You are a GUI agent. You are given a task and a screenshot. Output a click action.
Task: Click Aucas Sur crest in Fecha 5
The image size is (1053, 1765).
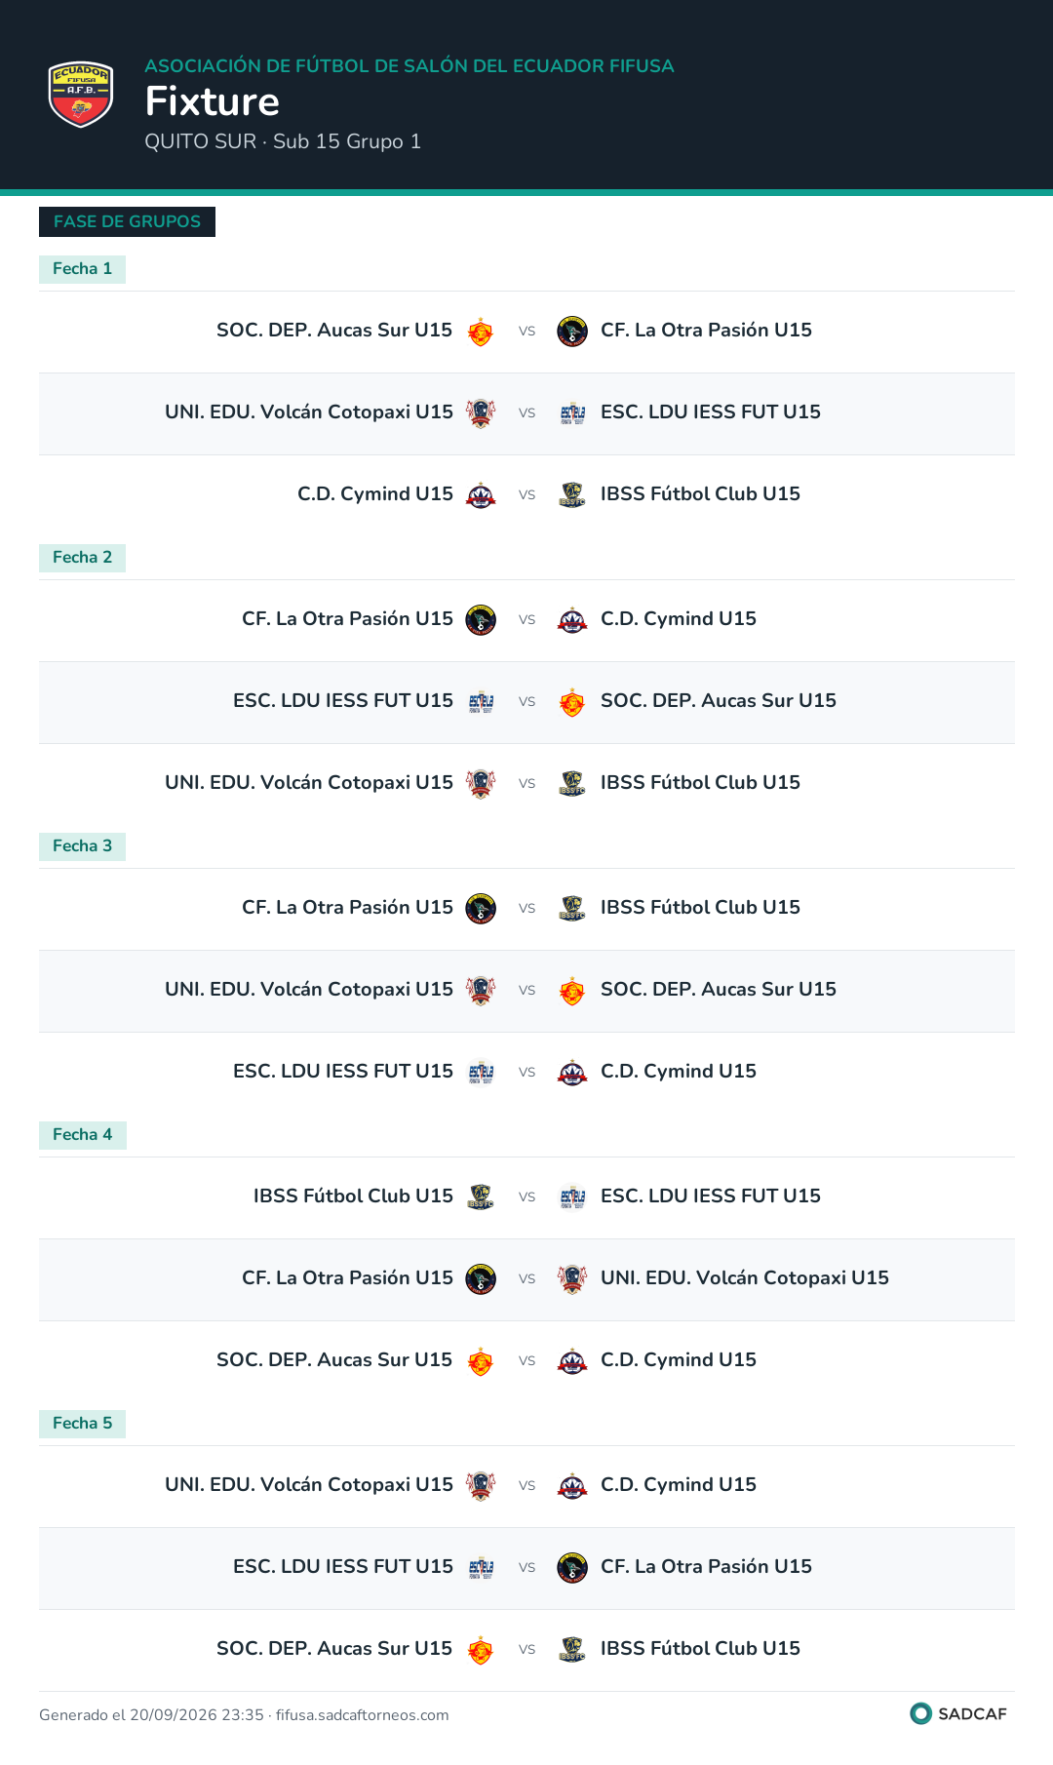[x=480, y=1650]
